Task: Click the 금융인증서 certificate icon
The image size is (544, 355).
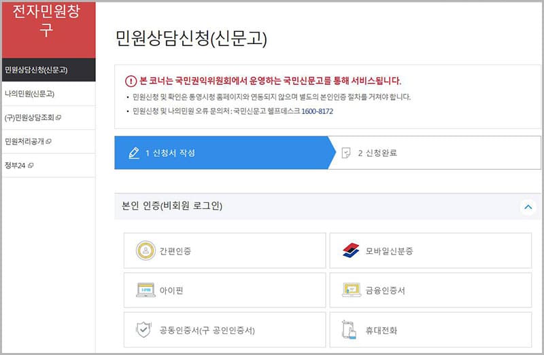Action: (351, 291)
